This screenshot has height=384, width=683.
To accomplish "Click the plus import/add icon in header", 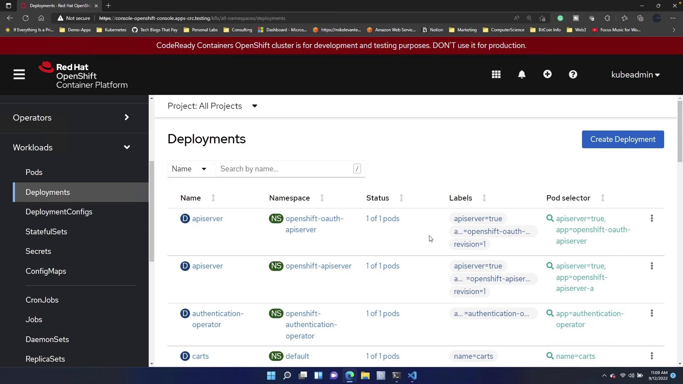I will pyautogui.click(x=547, y=74).
